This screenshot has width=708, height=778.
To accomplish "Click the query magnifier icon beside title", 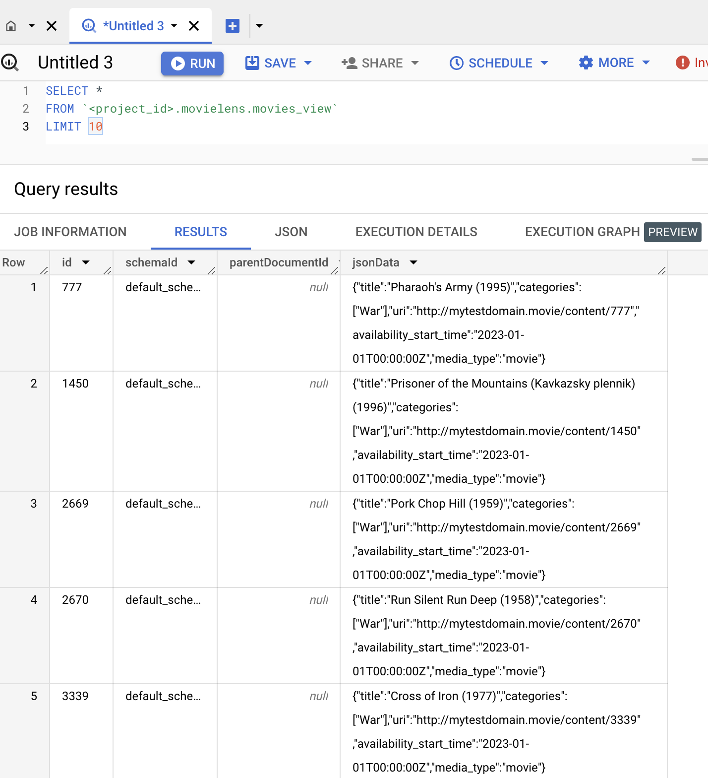I will click(x=9, y=63).
